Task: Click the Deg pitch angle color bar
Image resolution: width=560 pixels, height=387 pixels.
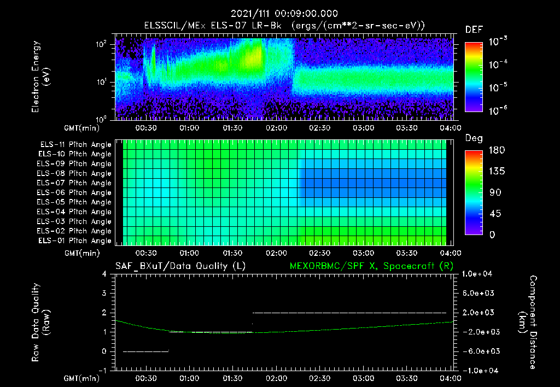Action: 474,192
